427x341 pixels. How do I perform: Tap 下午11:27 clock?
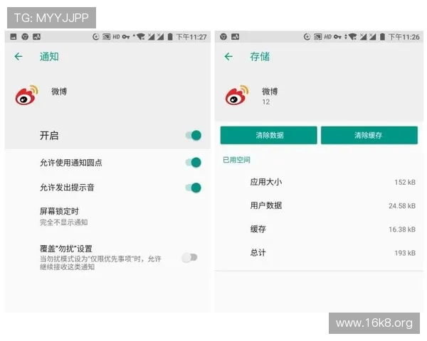click(191, 37)
